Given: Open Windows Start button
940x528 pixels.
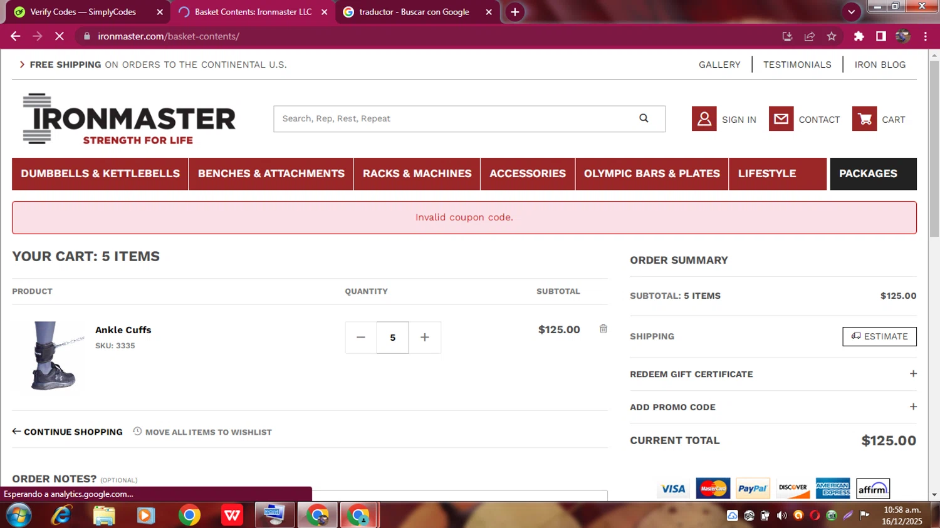Looking at the screenshot, I should (18, 515).
